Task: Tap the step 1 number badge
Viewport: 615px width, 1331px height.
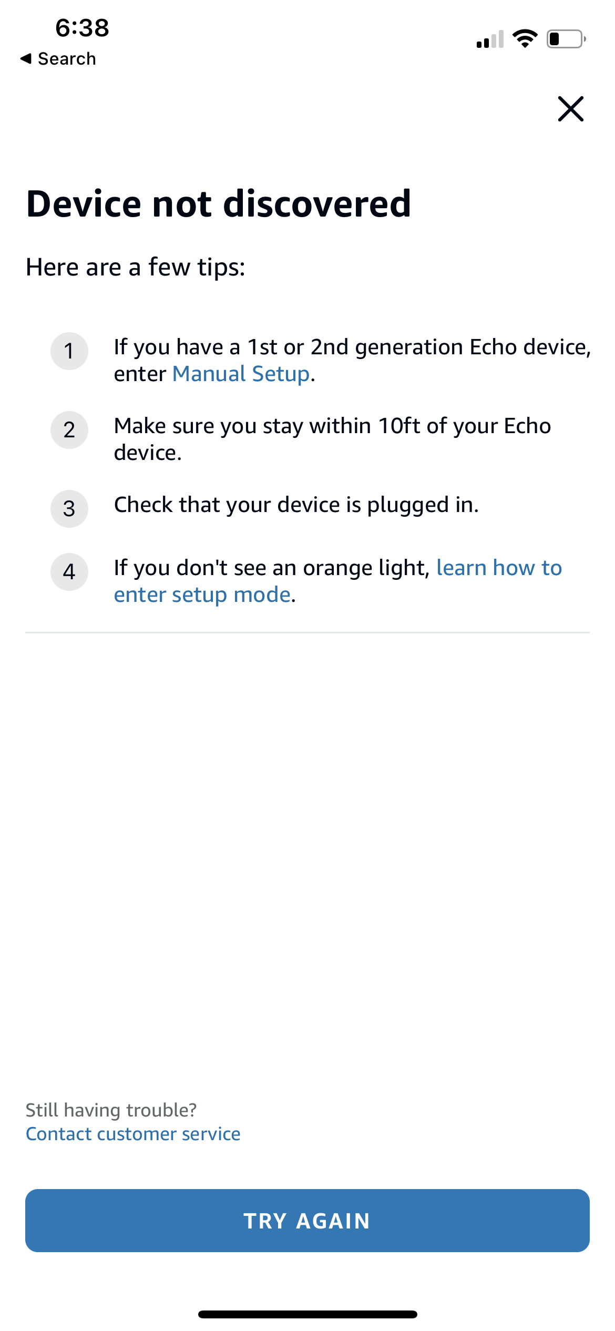Action: click(69, 351)
